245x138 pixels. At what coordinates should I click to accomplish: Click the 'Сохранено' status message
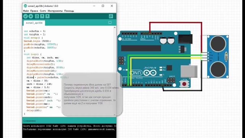(29, 121)
